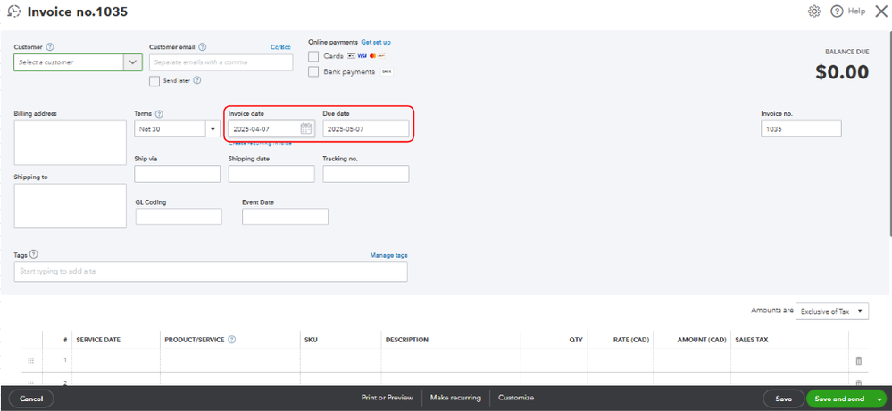This screenshot has width=892, height=411.
Task: Close the invoice with the X icon
Action: tap(880, 12)
